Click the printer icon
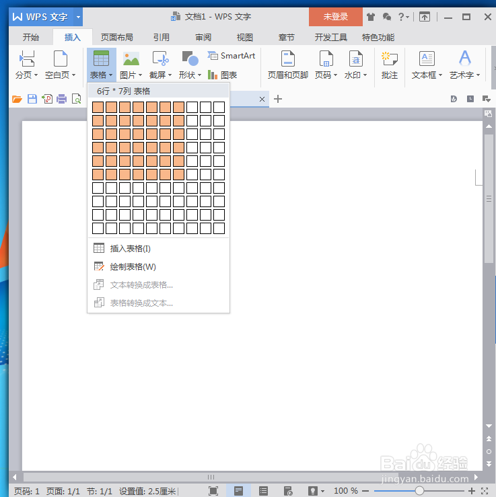496x497 pixels. click(x=61, y=100)
